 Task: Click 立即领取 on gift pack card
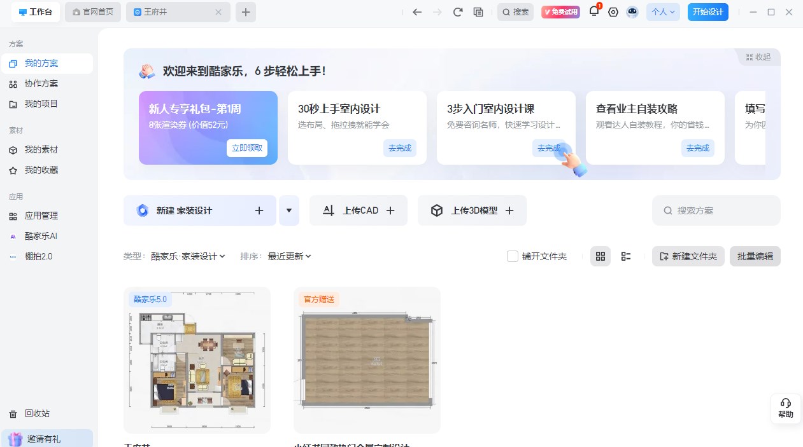click(x=247, y=148)
